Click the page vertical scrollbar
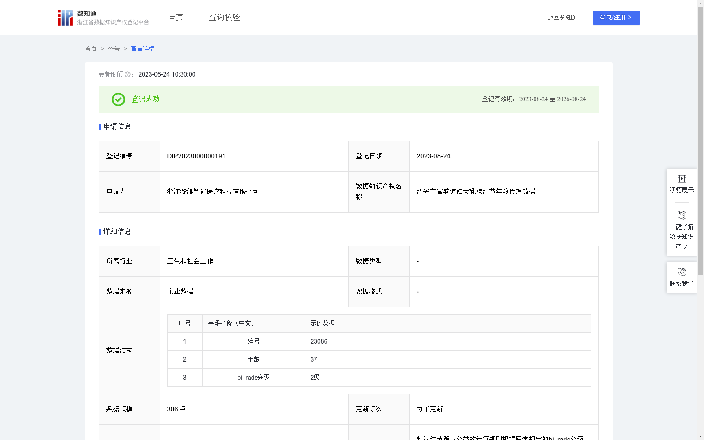704x440 pixels. (700, 141)
